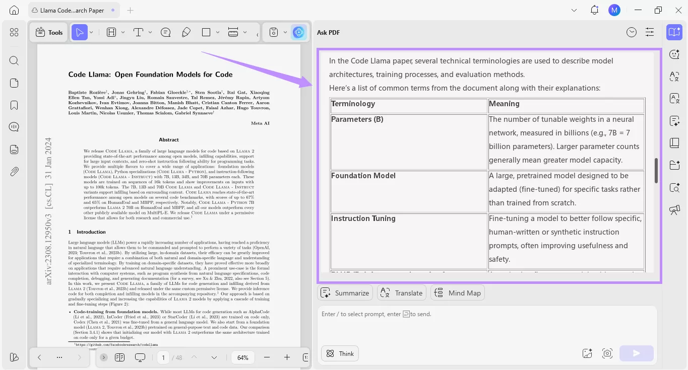Viewport: 688px width, 370px height.
Task: Click the 'Abstract' heading in the PDF
Action: (x=169, y=139)
